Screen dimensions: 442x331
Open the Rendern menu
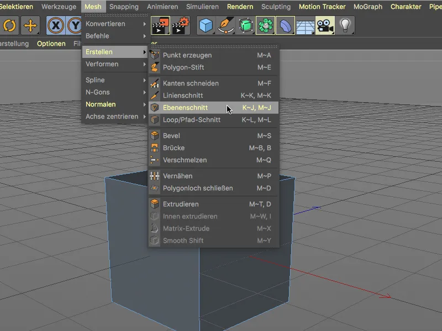(x=240, y=7)
